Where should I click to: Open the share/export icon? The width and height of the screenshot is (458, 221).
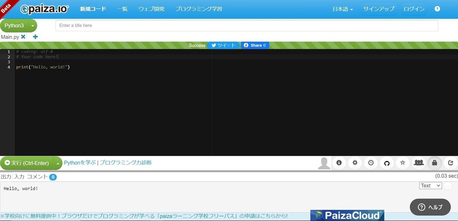[450, 163]
